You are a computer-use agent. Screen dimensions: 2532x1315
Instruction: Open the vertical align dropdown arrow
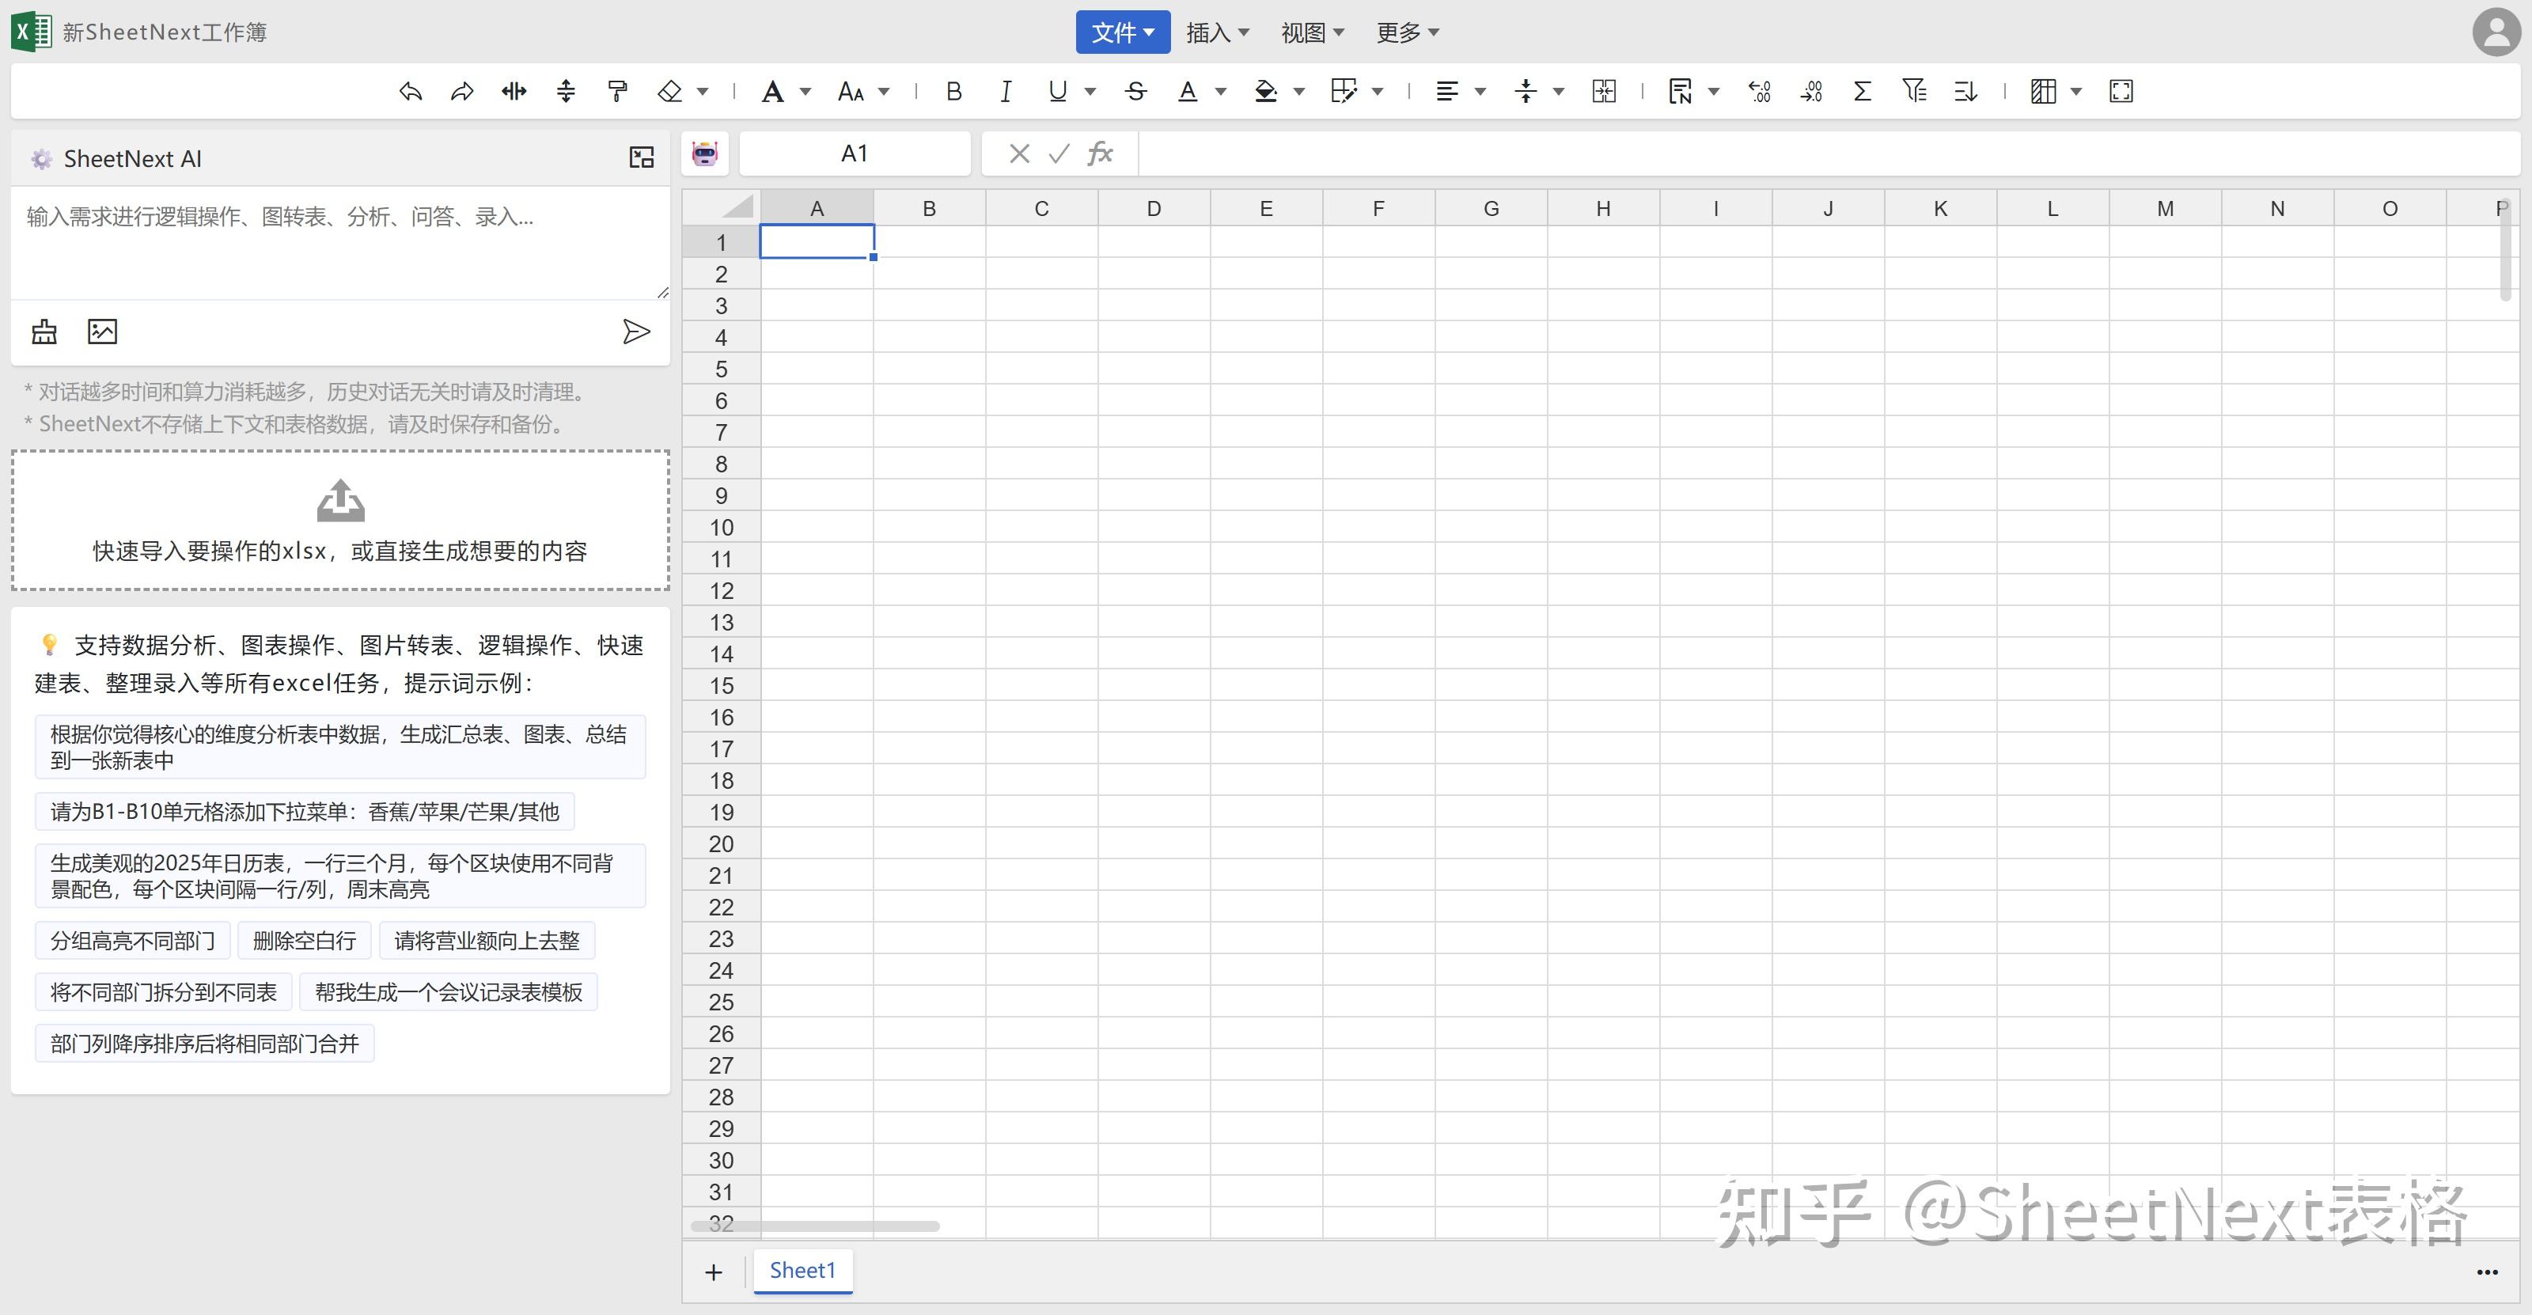click(x=1558, y=92)
